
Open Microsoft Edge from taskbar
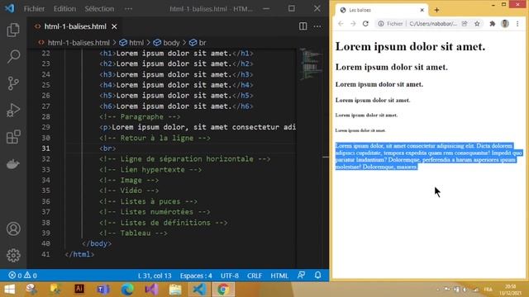[127, 290]
